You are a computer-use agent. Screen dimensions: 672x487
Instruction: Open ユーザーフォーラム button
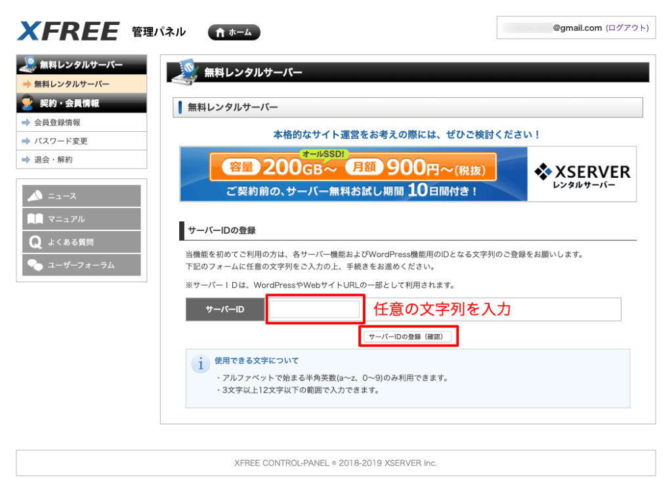point(81,265)
